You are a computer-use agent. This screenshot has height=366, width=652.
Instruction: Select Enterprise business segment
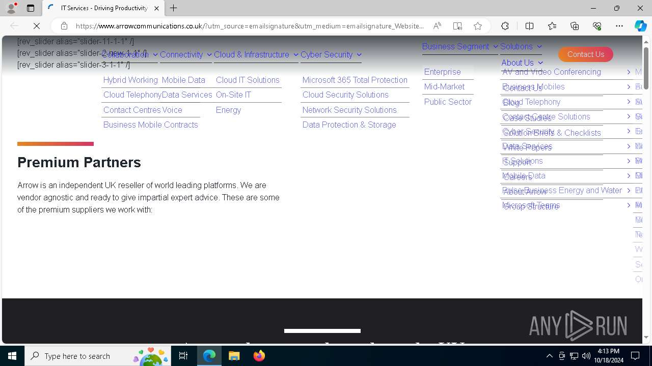click(442, 72)
